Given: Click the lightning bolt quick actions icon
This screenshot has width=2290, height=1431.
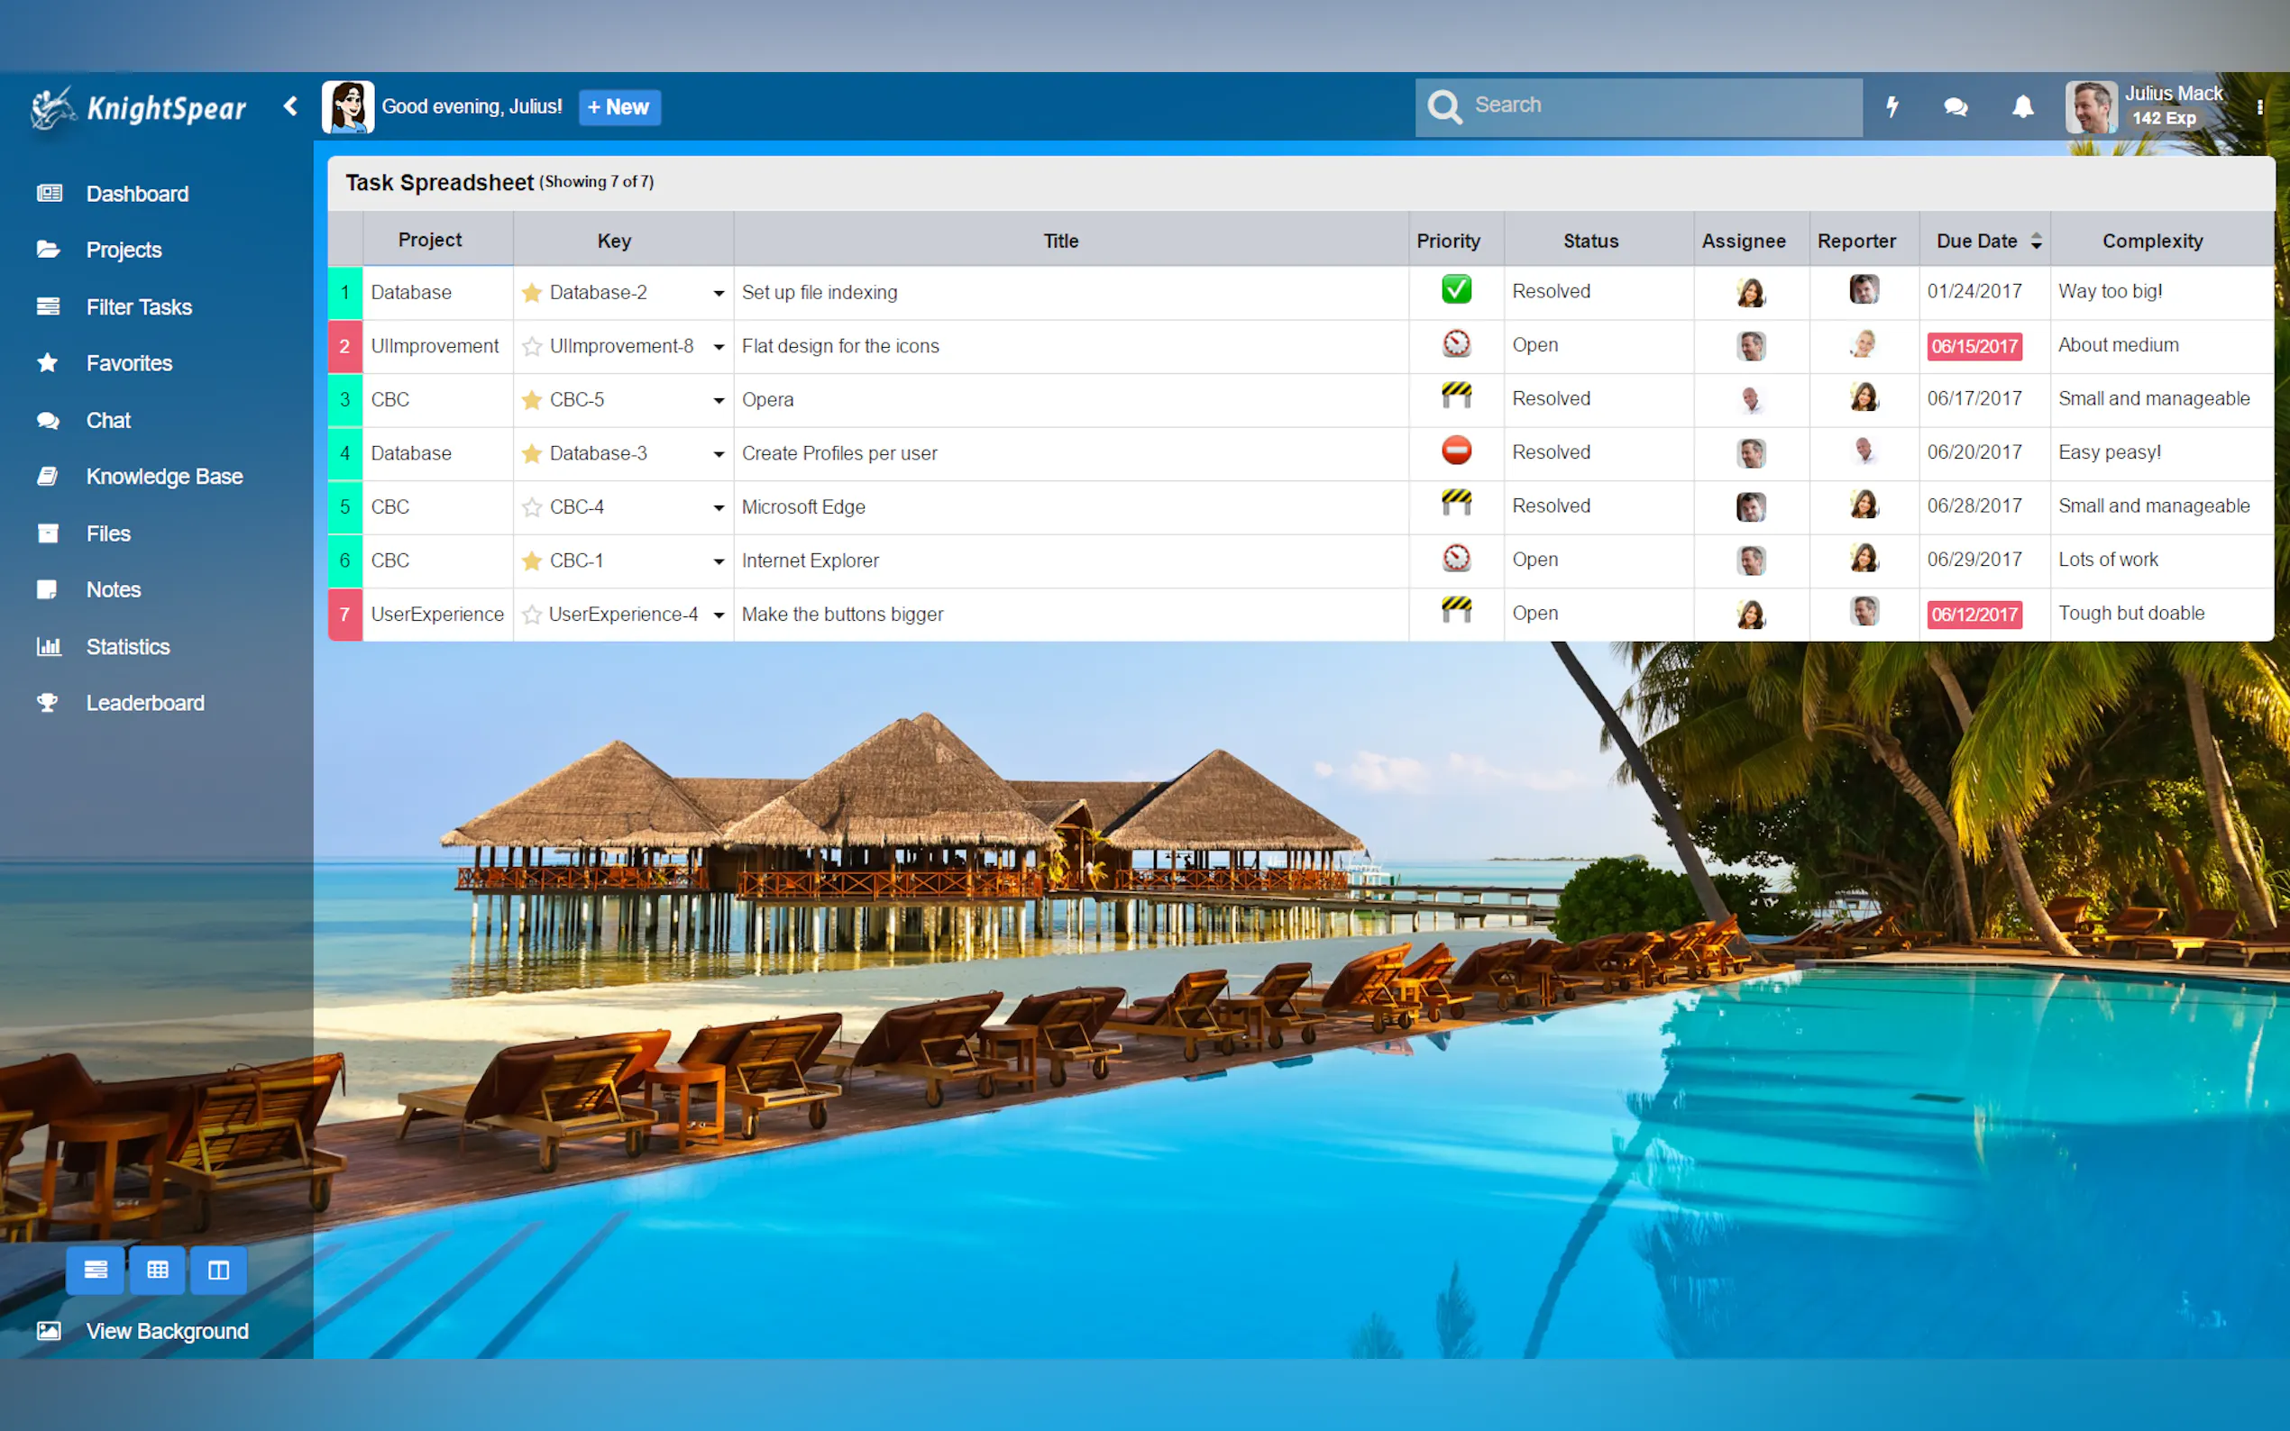Looking at the screenshot, I should pyautogui.click(x=1892, y=107).
